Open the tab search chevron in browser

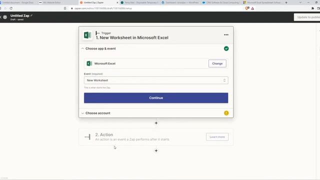(x=300, y=2)
